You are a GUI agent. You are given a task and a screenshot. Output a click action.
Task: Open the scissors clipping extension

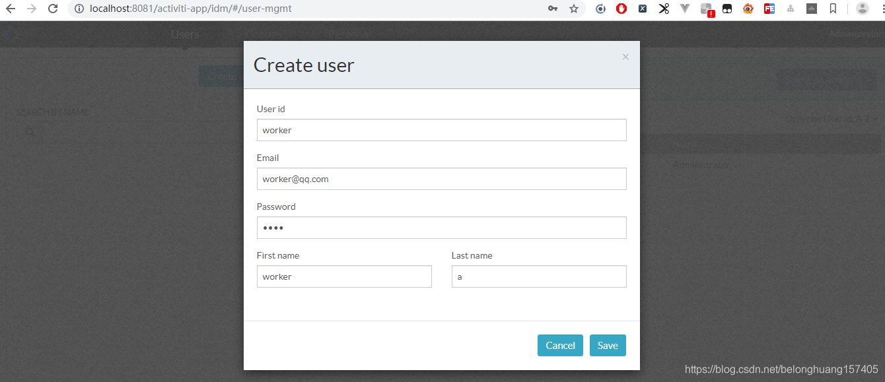point(664,9)
